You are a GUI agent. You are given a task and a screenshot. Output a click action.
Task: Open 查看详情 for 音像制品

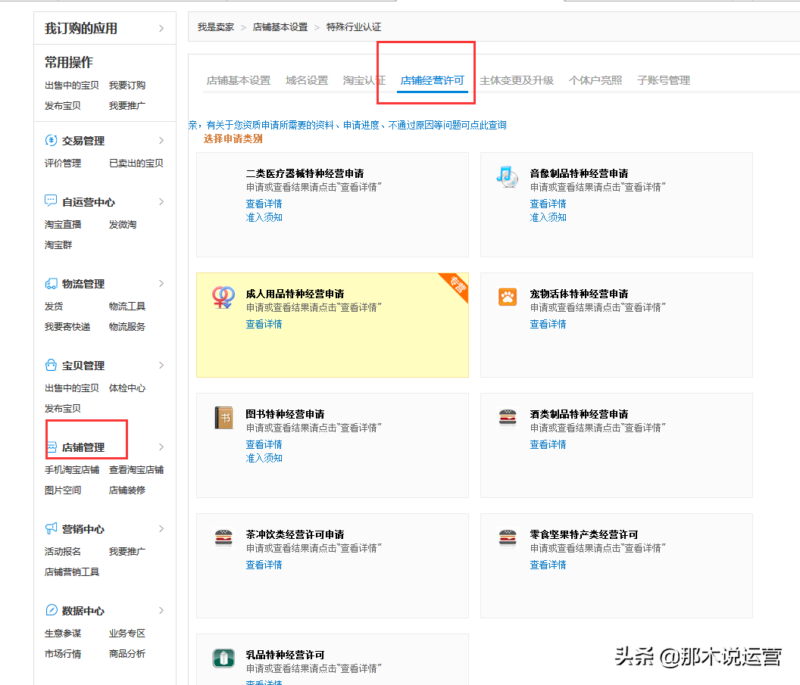point(548,204)
